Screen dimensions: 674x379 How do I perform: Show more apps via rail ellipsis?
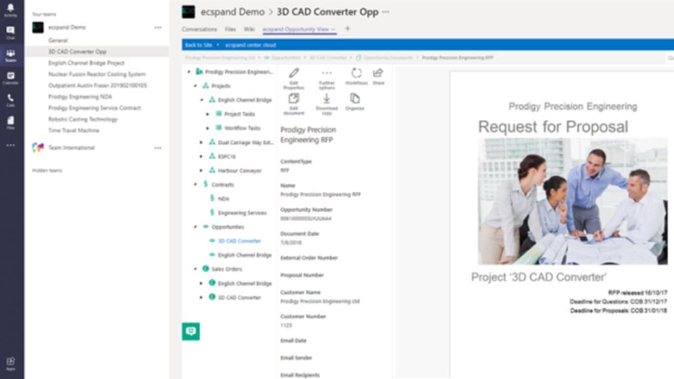[x=10, y=145]
